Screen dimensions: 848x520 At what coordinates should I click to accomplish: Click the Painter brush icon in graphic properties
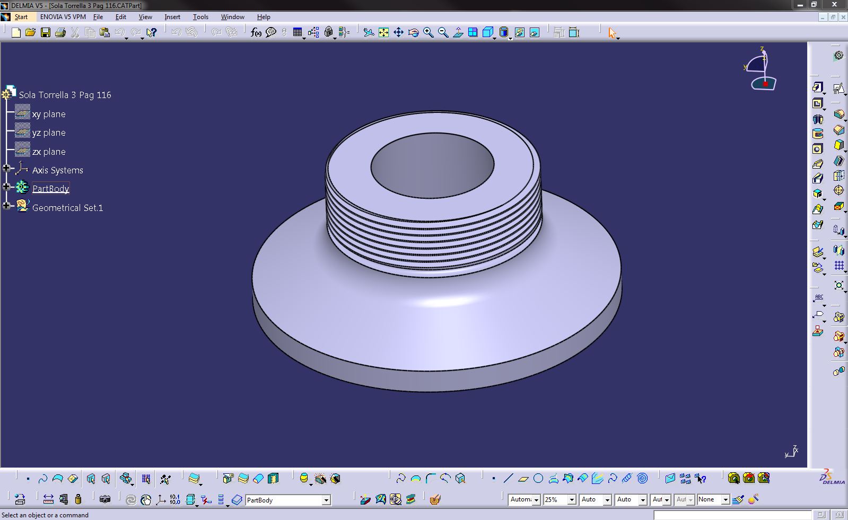738,499
